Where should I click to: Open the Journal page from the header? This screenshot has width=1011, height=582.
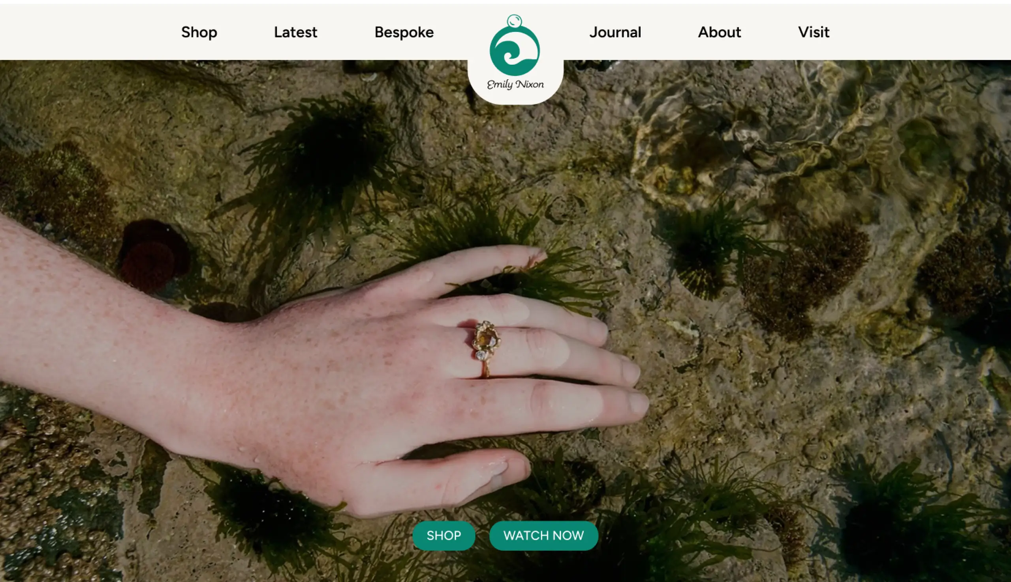click(615, 32)
